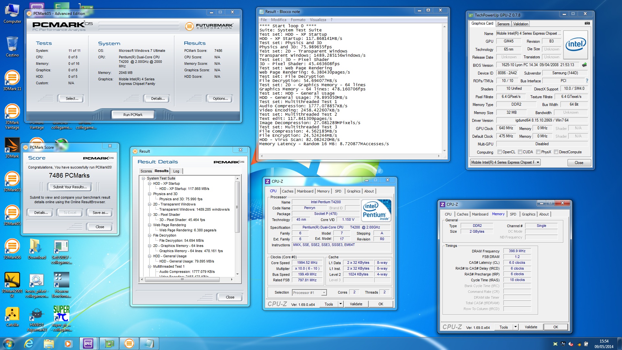Open Windows Explorer from the taskbar
The height and width of the screenshot is (350, 622).
[x=49, y=344]
